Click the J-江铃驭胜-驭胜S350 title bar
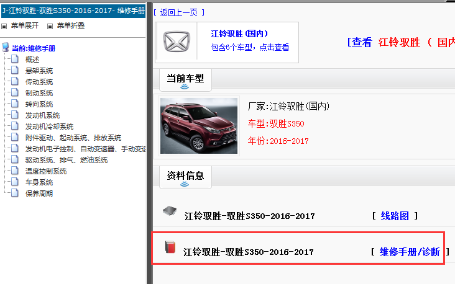This screenshot has width=455, height=284. [73, 11]
